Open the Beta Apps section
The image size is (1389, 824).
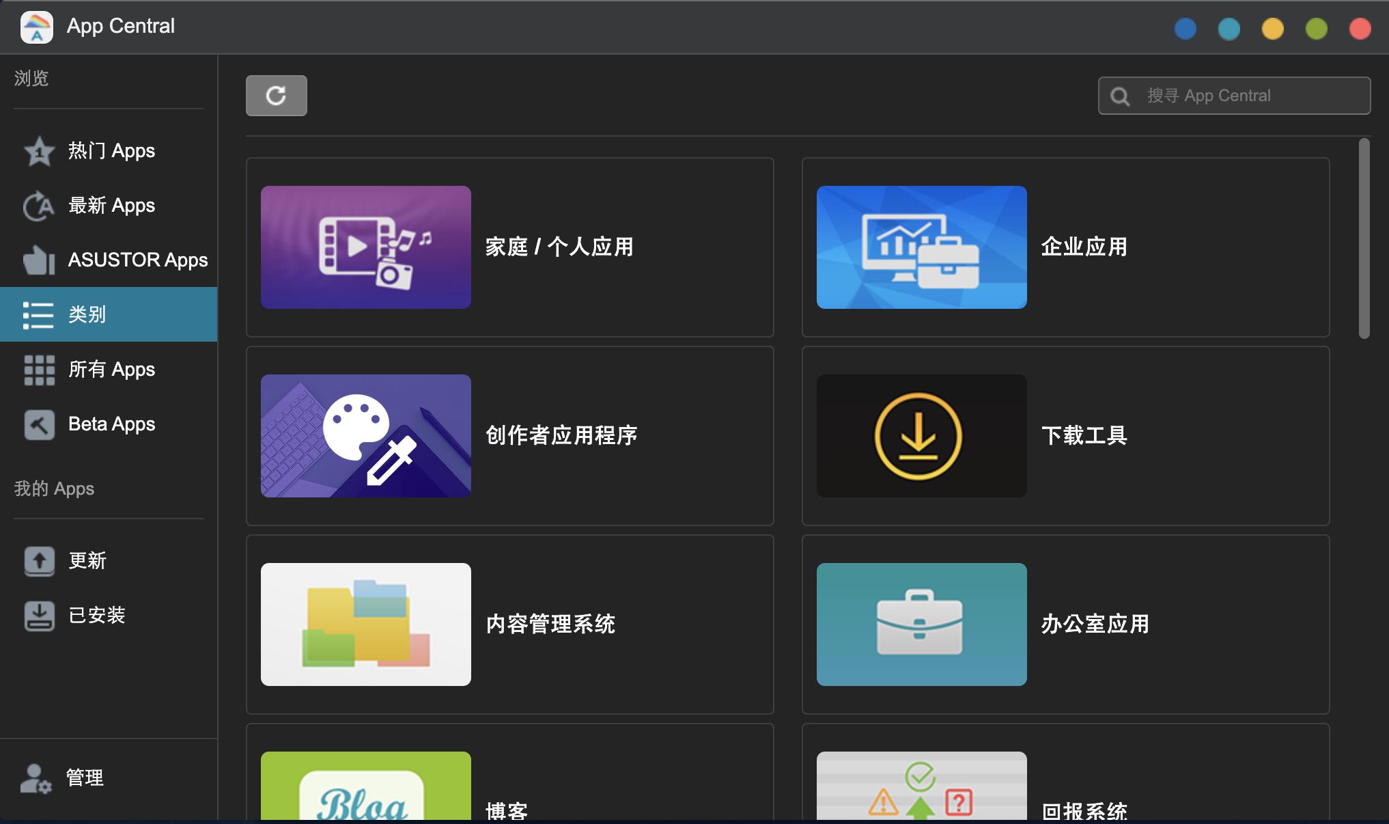click(111, 424)
